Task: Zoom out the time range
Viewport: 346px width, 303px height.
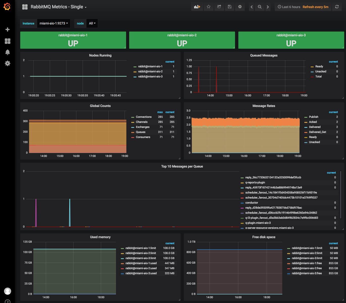Action: pos(260,7)
